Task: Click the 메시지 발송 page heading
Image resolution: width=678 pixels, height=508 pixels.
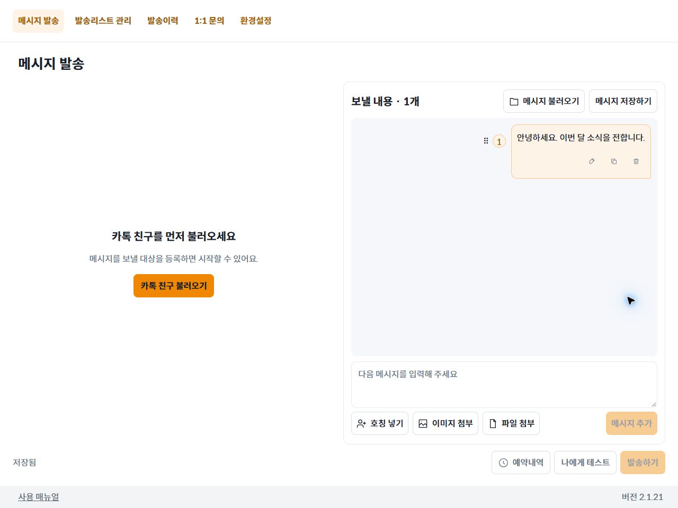Action: [51, 63]
